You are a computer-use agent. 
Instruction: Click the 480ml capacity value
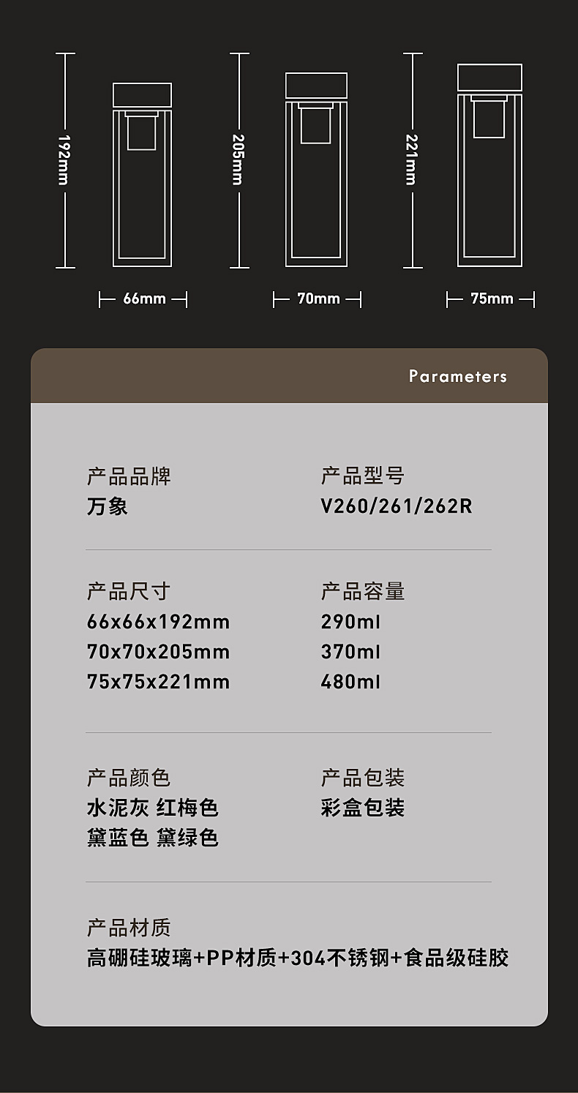click(x=350, y=682)
